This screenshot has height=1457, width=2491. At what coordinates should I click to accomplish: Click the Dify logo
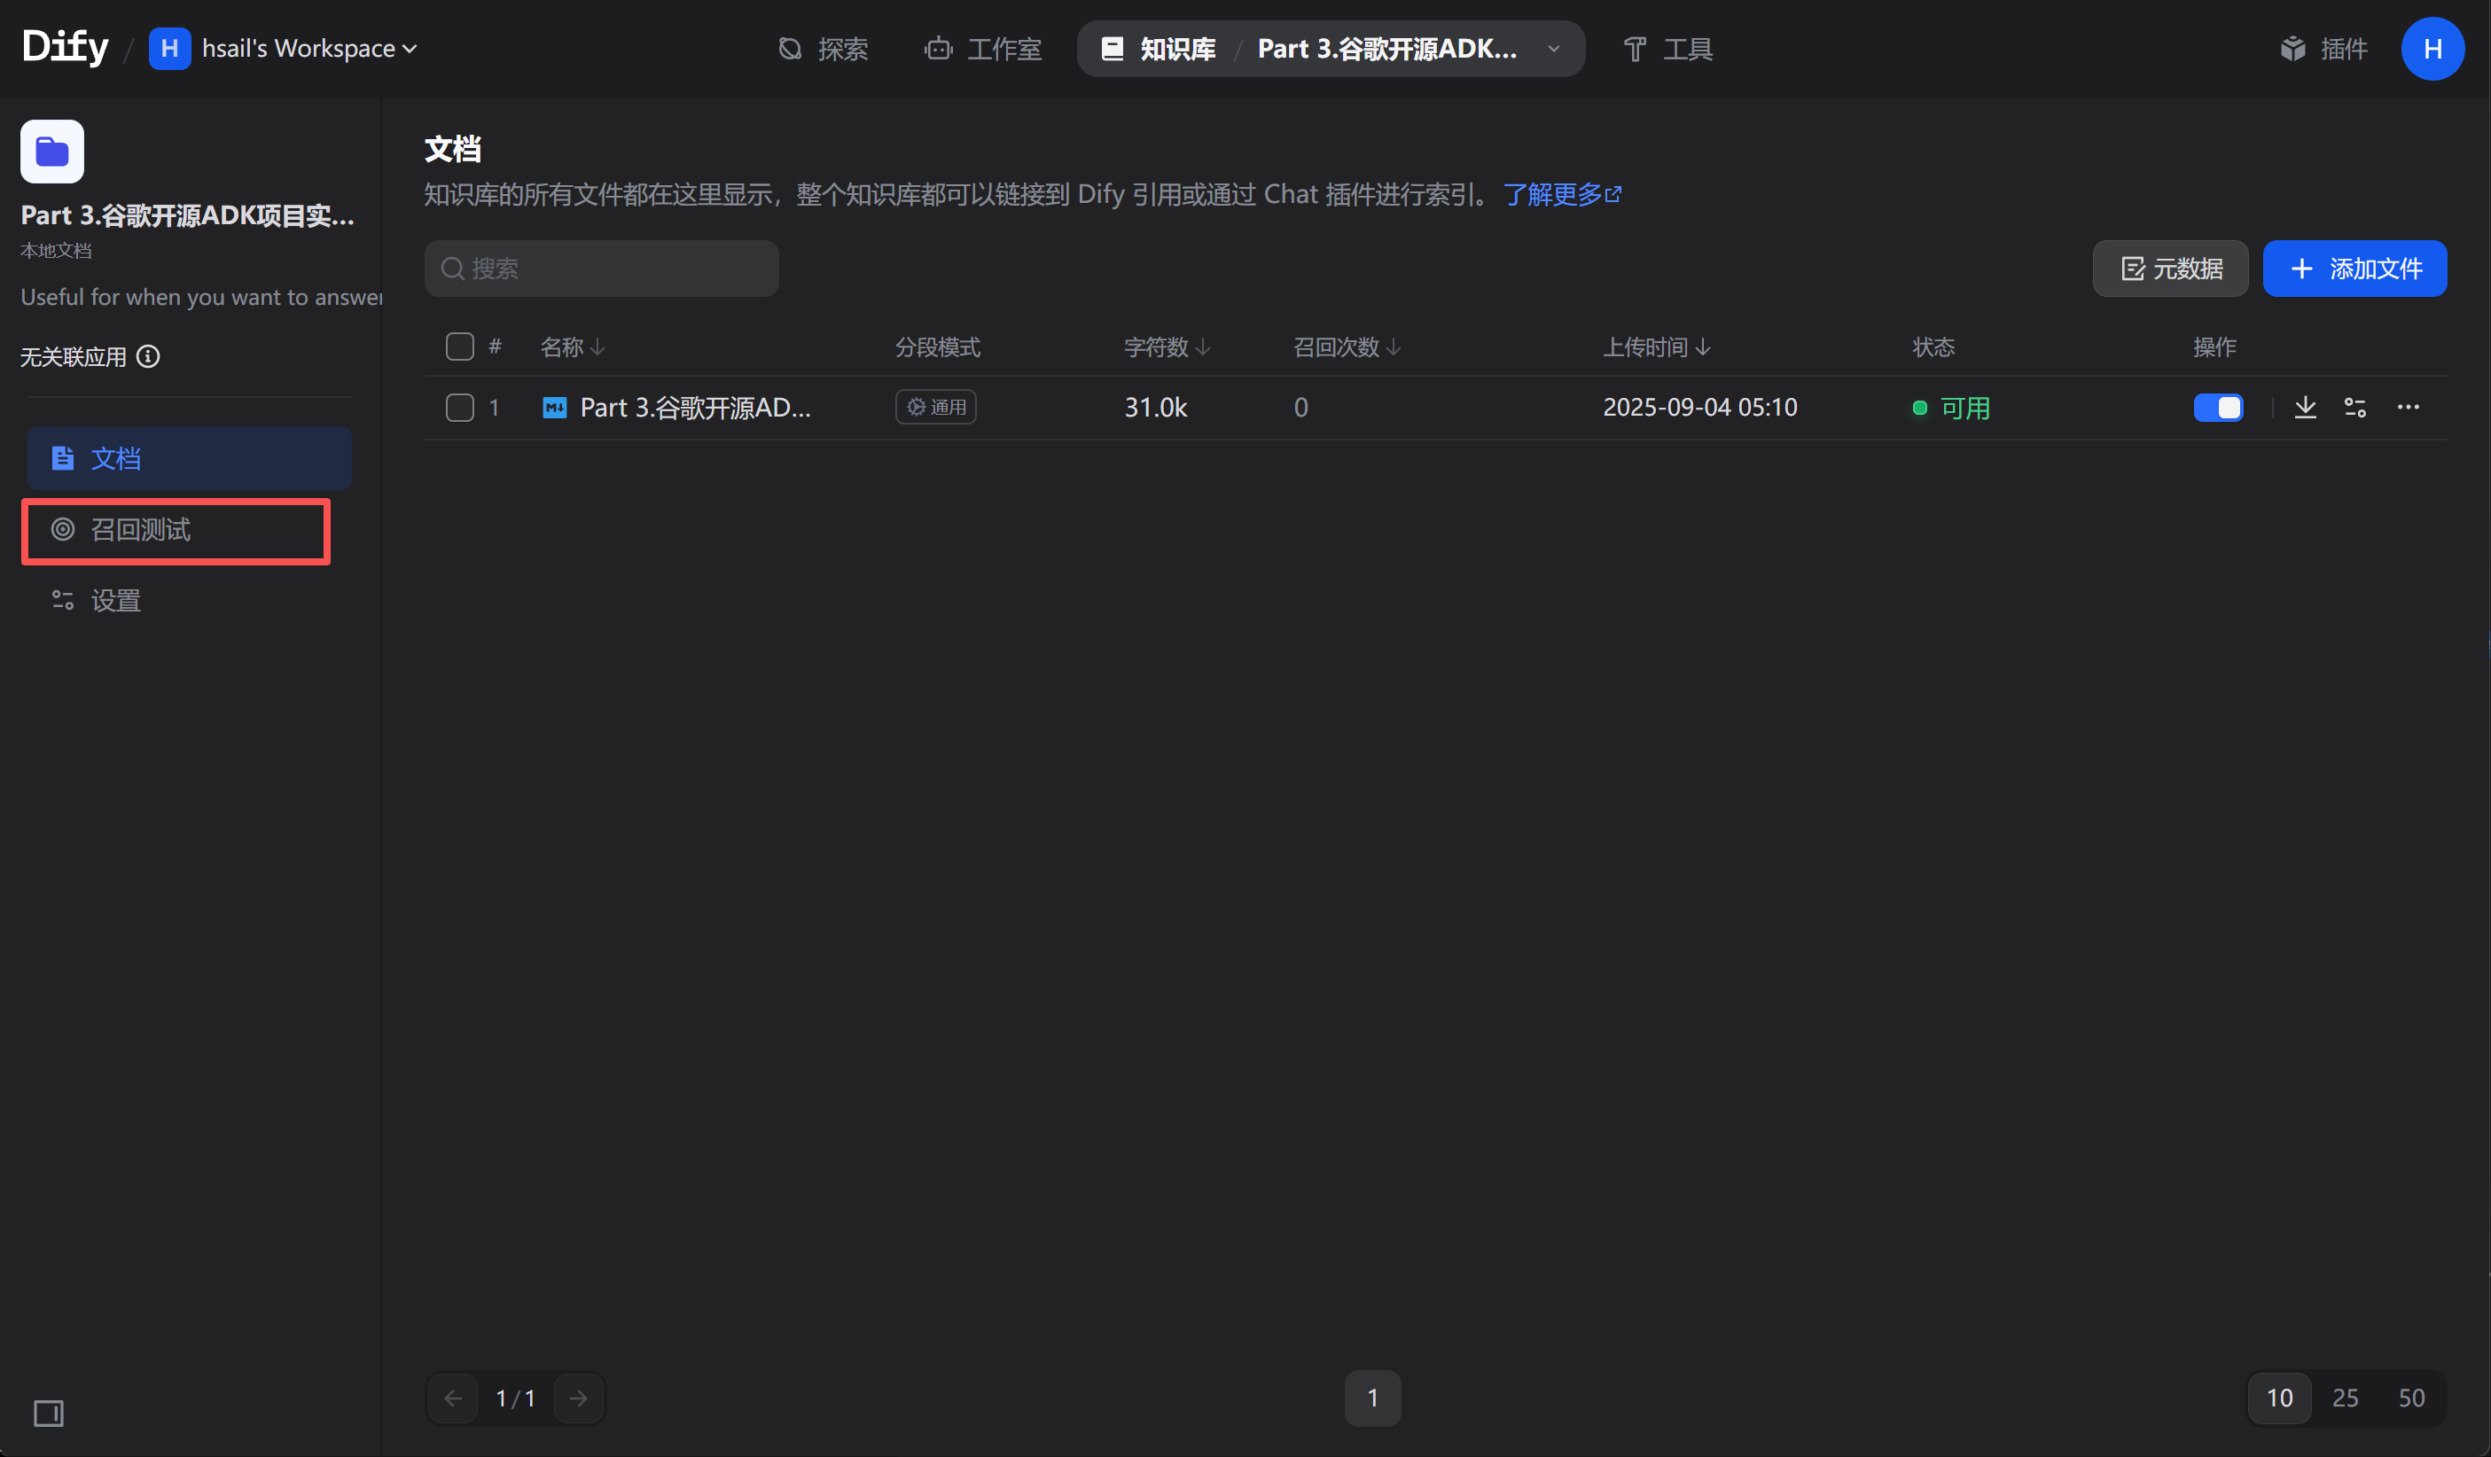click(66, 48)
